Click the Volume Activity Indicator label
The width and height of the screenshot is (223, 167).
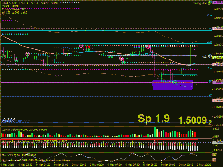point(34,141)
